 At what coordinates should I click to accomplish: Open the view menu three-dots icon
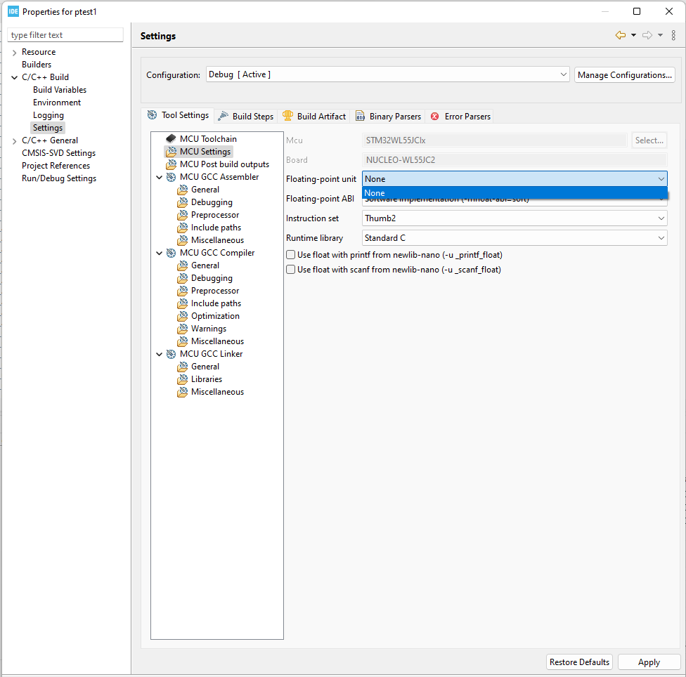(x=673, y=35)
